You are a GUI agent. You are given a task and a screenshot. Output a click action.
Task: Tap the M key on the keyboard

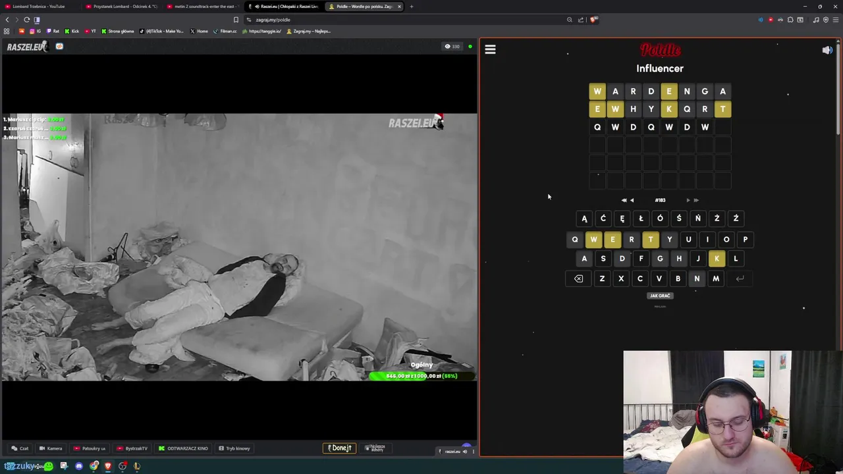[716, 278]
